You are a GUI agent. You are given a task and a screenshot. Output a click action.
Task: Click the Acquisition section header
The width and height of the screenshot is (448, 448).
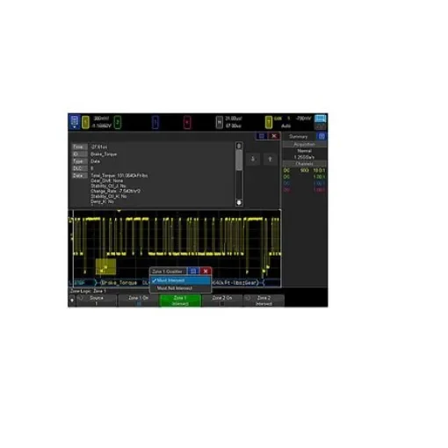click(305, 144)
